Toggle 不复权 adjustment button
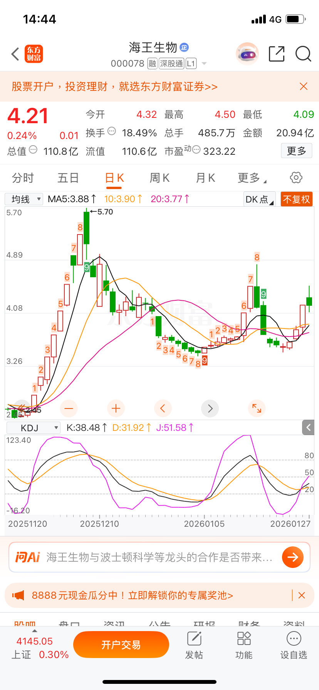This screenshot has height=690, width=319. 296,199
